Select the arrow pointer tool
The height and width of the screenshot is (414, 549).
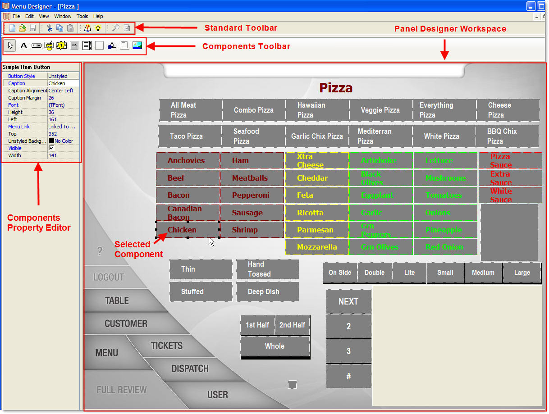11,45
